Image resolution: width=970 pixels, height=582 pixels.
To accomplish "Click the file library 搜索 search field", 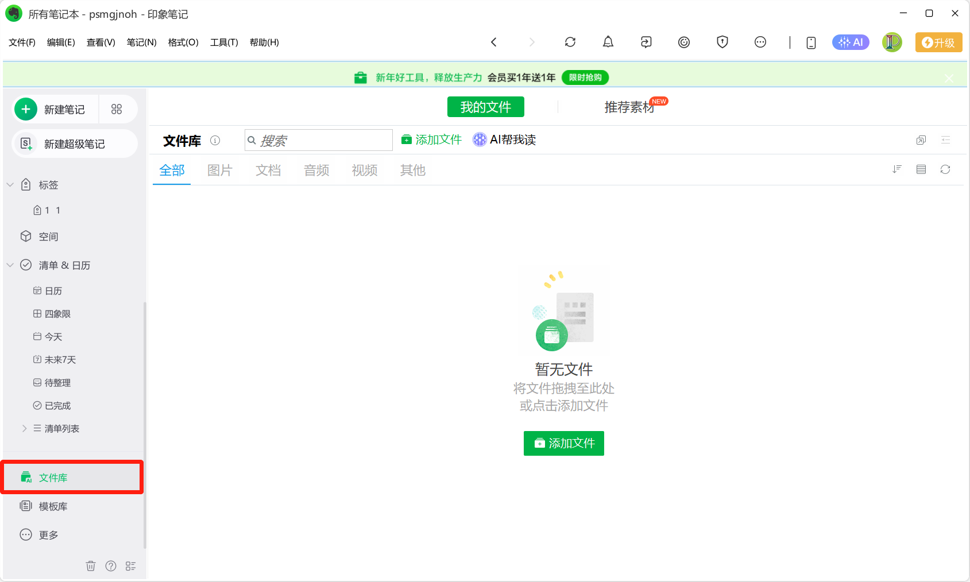I will (319, 140).
